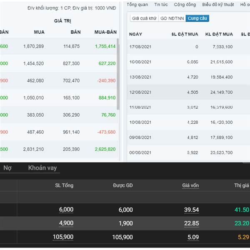Viewport: 250px width, 250px height.
Task: Click the KL ĐẶT MUA column header
Action: [219, 34]
